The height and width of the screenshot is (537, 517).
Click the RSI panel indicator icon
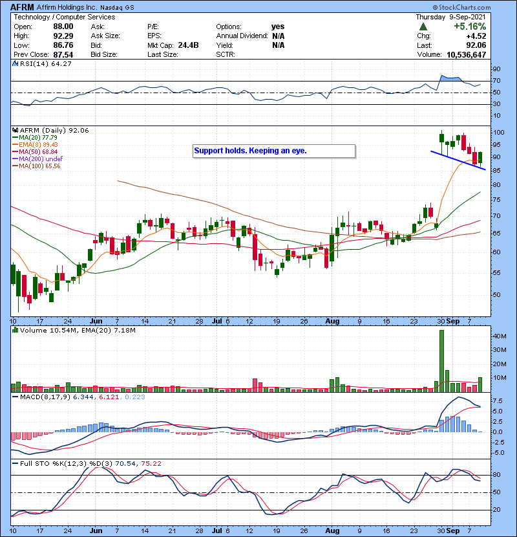coord(15,63)
